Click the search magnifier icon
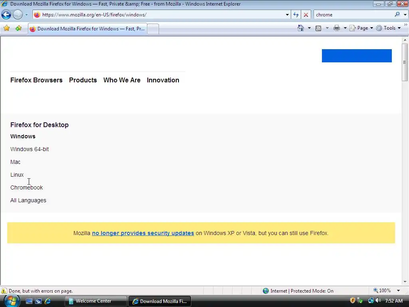Image resolution: width=409 pixels, height=307 pixels. coord(397,15)
